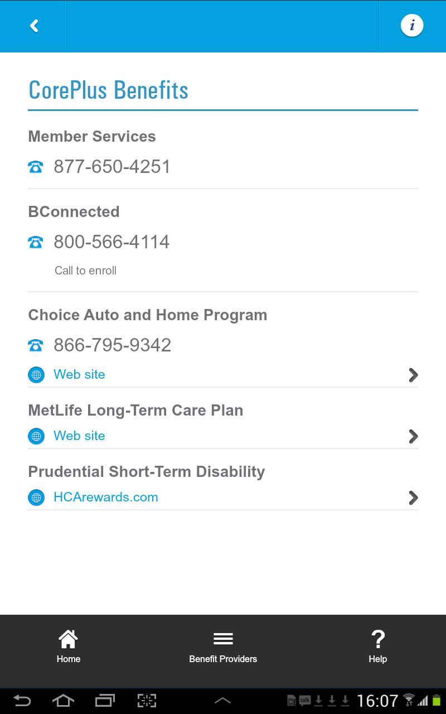Tap the back arrow in the header
Image resolution: width=446 pixels, height=714 pixels.
coord(34,26)
